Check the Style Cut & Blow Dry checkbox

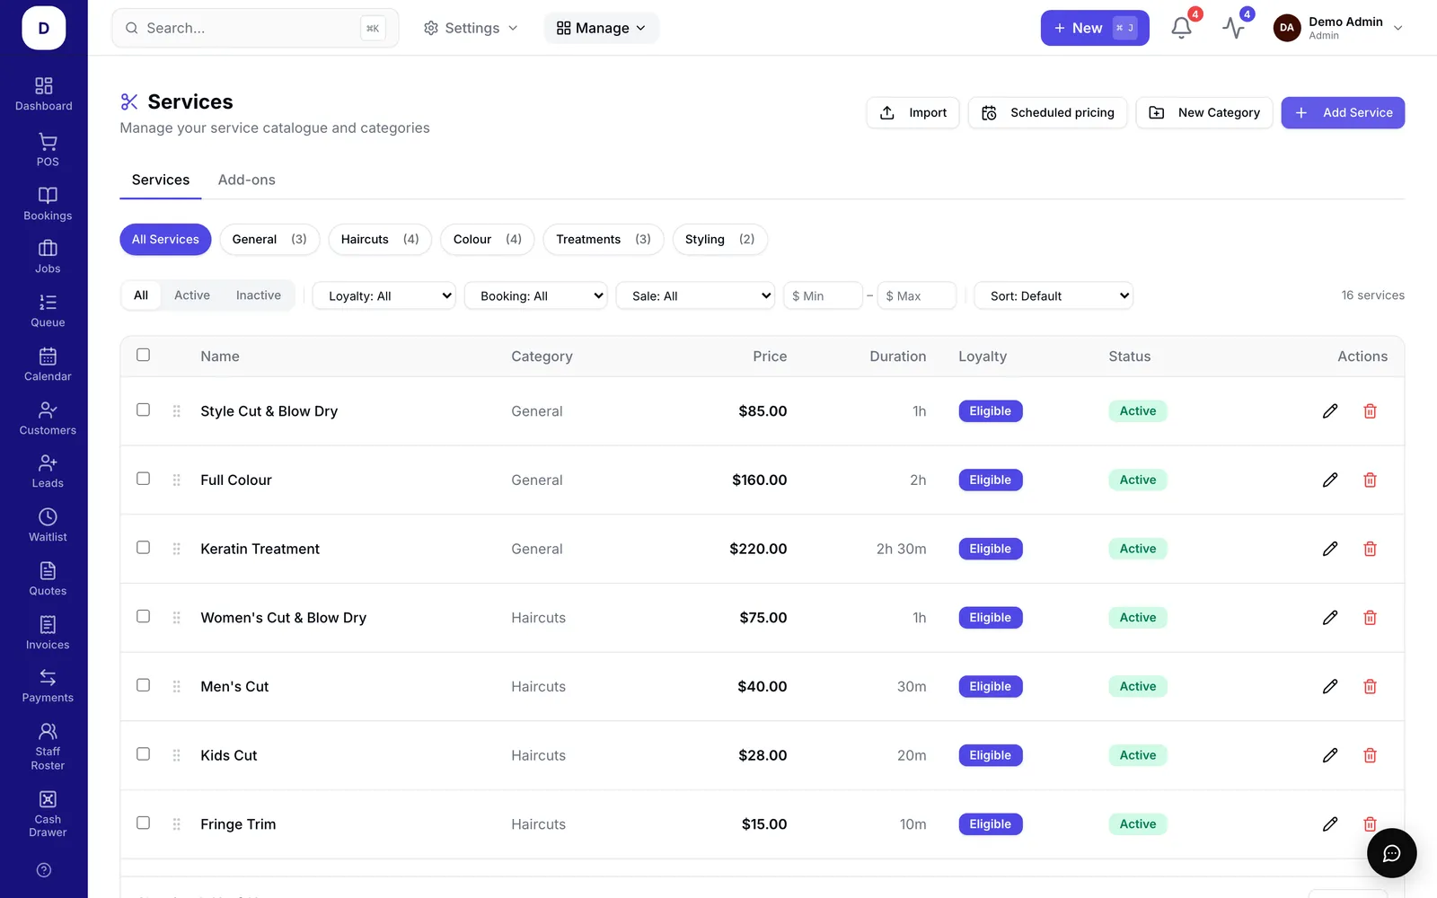point(143,409)
